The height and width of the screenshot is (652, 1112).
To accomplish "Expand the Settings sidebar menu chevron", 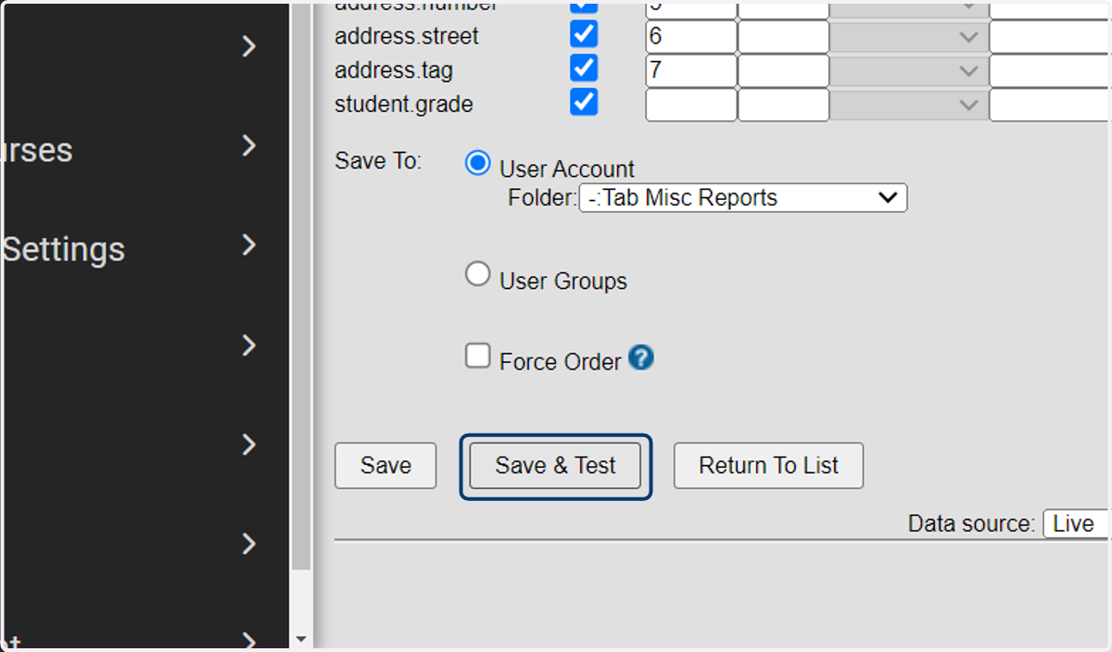I will click(x=248, y=244).
